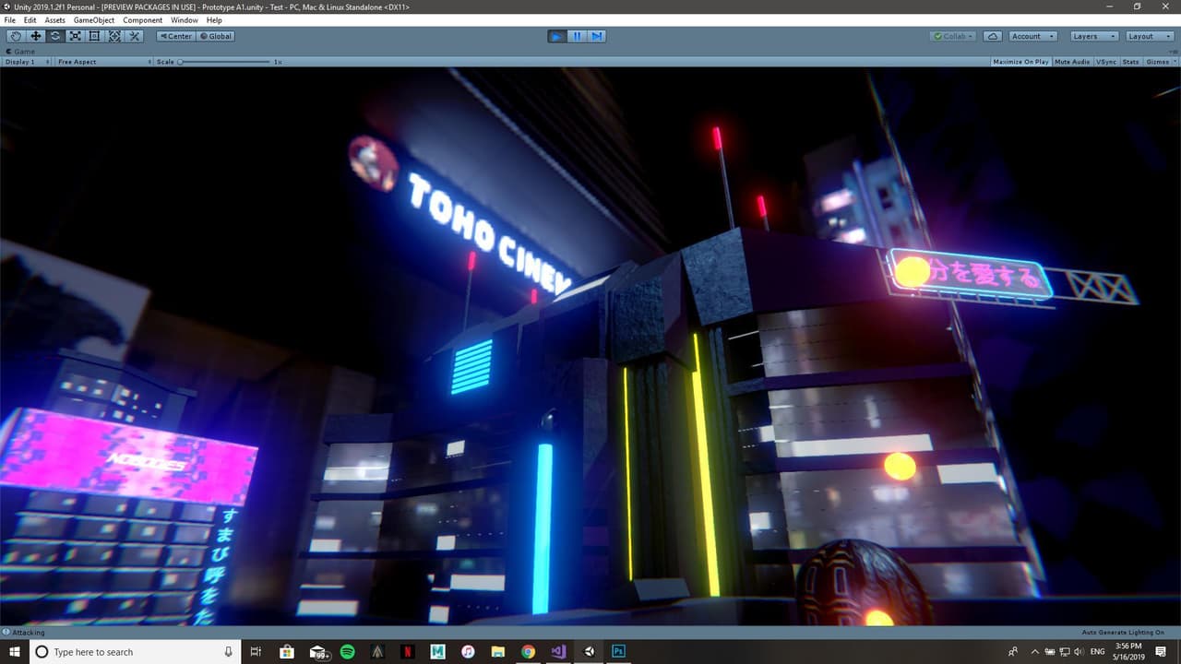Click the search box microphone icon
Viewport: 1181px width, 664px height.
[x=229, y=652]
